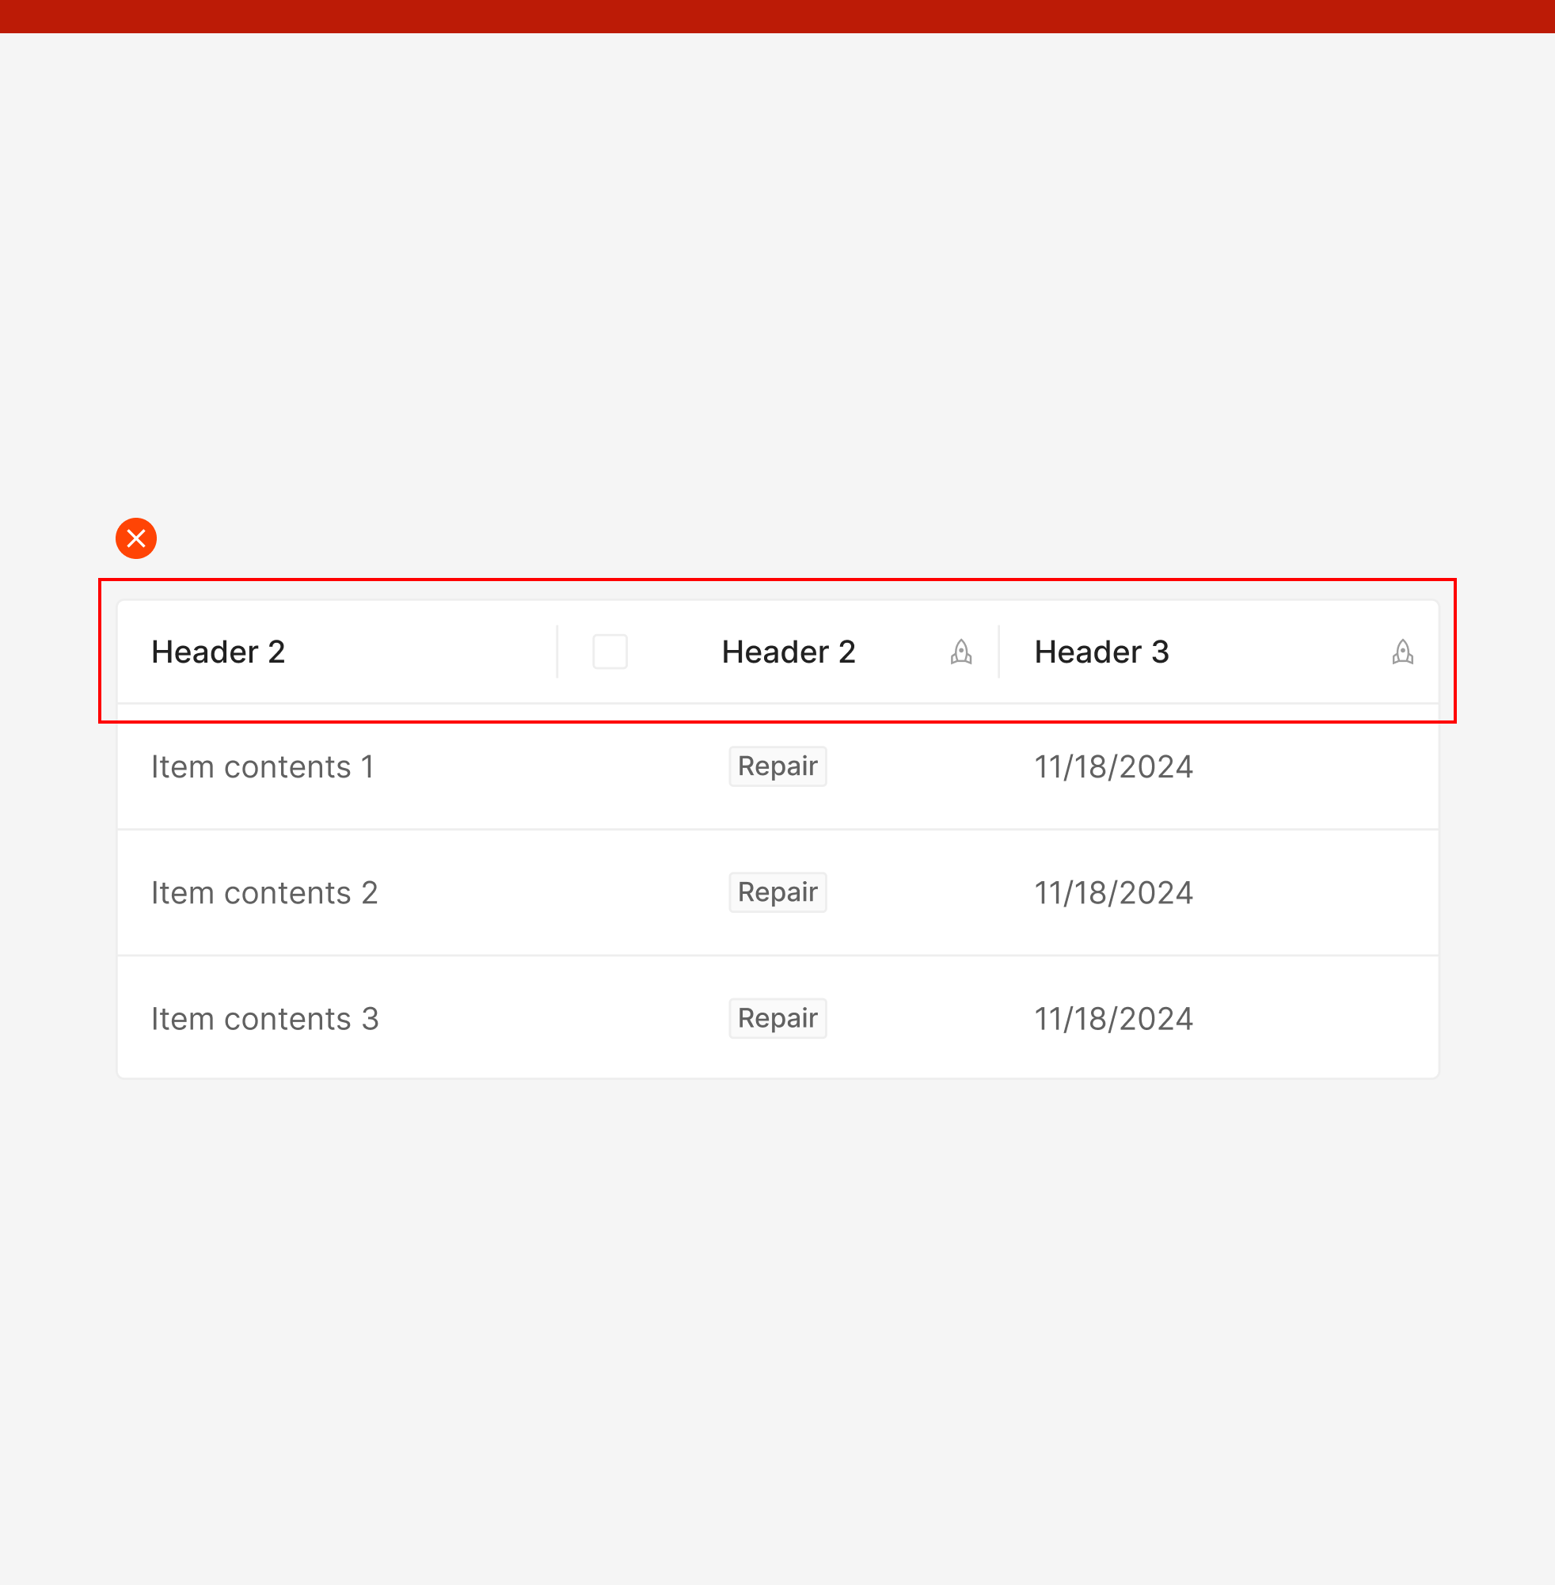Select the Header 3 column title

(1101, 652)
